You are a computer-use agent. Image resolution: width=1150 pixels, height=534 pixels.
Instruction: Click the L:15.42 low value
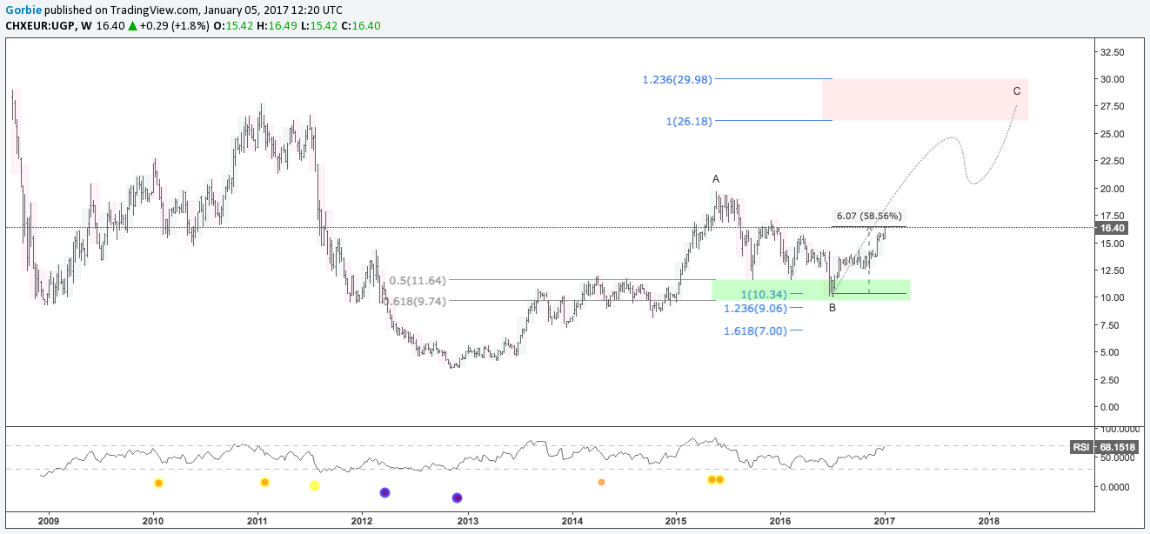click(x=318, y=26)
